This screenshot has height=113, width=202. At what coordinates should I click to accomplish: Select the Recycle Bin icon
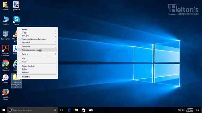5,35
